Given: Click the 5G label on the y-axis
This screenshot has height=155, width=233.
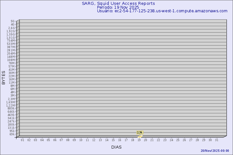Looking at the screenshot, I should coord(12,21).
